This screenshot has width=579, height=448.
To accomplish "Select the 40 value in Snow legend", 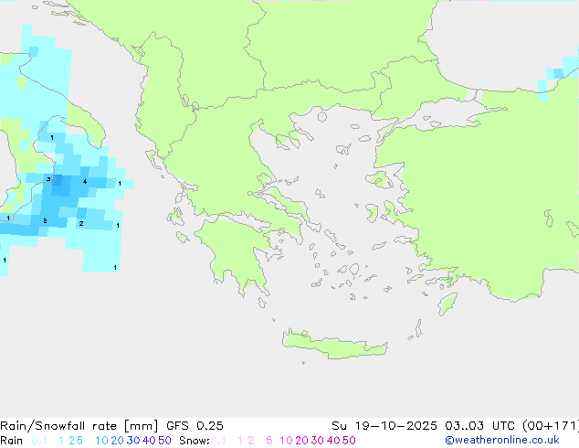I will coord(333,441).
